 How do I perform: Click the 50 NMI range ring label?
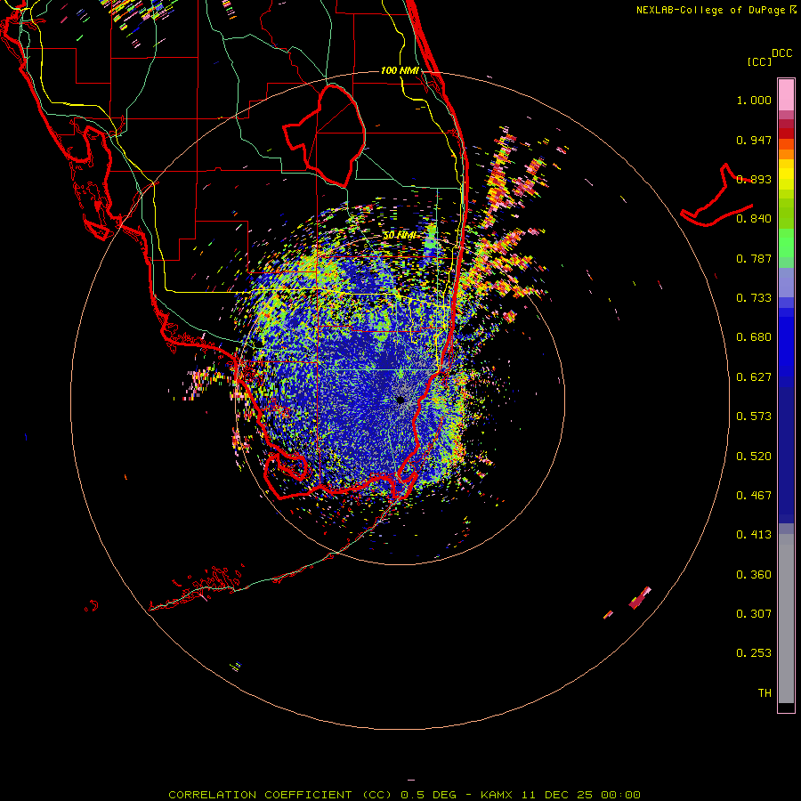pyautogui.click(x=400, y=236)
